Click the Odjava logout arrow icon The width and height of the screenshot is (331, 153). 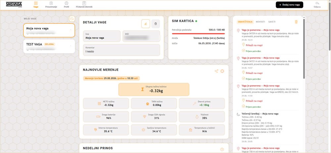tap(317, 3)
